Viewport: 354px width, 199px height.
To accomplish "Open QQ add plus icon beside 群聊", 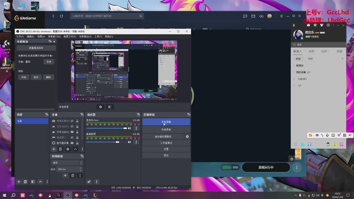I will [x=342, y=59].
